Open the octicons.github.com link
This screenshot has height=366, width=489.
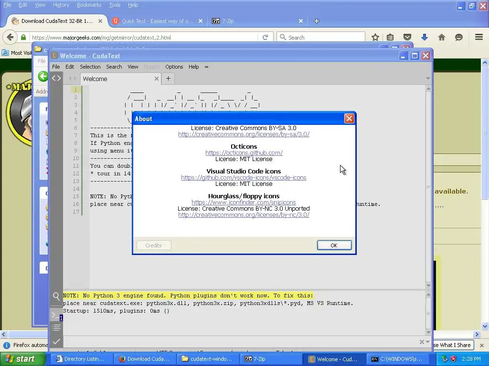244,153
